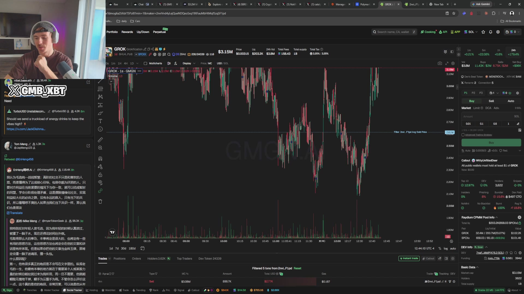
Task: Activate the chart zoom-in tool
Action: [100, 148]
